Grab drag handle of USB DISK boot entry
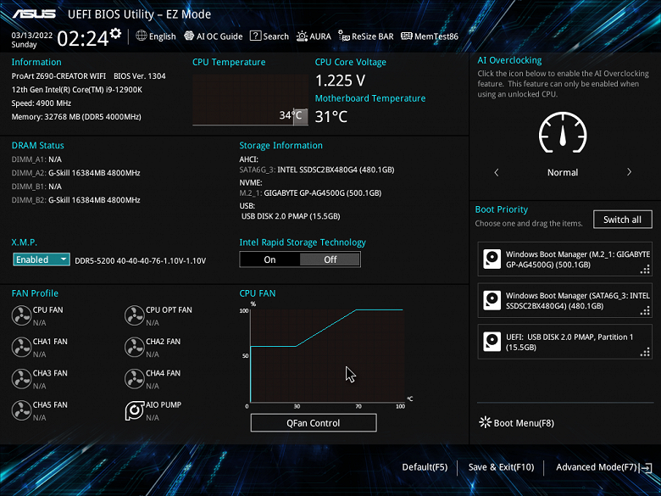The image size is (661, 496). (645, 352)
